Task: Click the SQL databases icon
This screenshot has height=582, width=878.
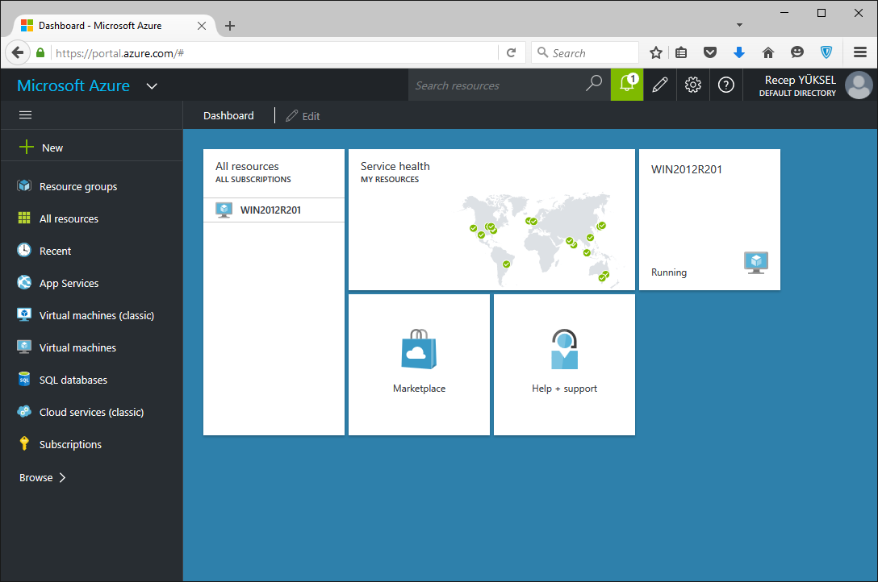Action: (x=24, y=379)
